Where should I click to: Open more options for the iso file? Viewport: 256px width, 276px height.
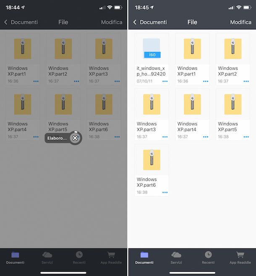click(x=165, y=81)
